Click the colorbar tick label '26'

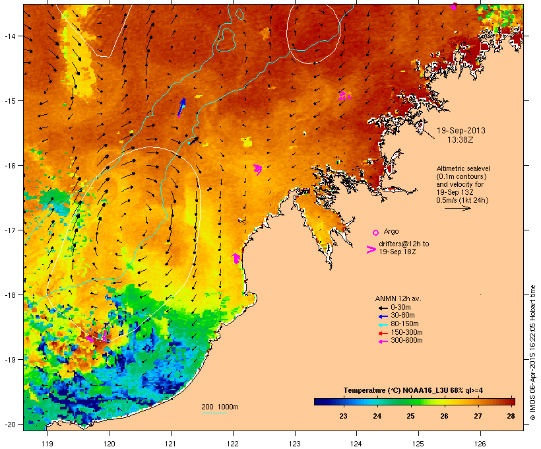444,416
